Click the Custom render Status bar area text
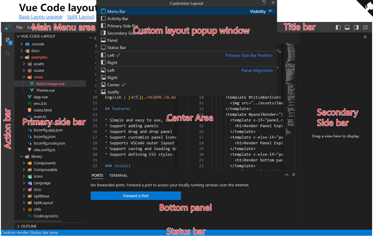373x236 pixels. [30, 232]
